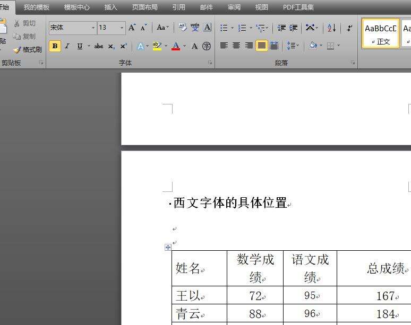Click the Text Highlight Color marker
The image size is (411, 325).
157,46
